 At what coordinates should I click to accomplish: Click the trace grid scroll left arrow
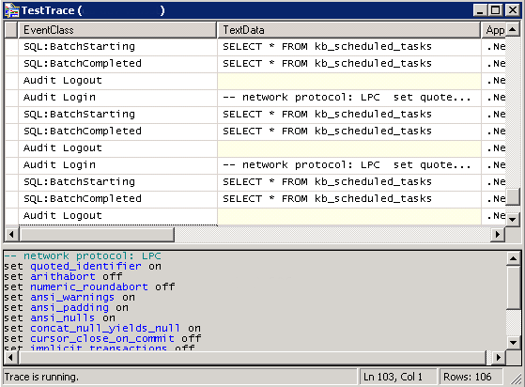tap(11, 234)
